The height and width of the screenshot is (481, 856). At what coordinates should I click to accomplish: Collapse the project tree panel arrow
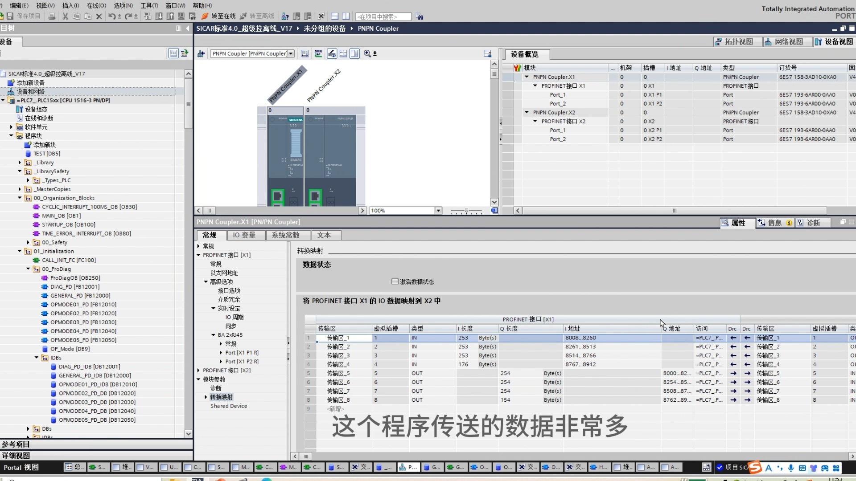[188, 28]
